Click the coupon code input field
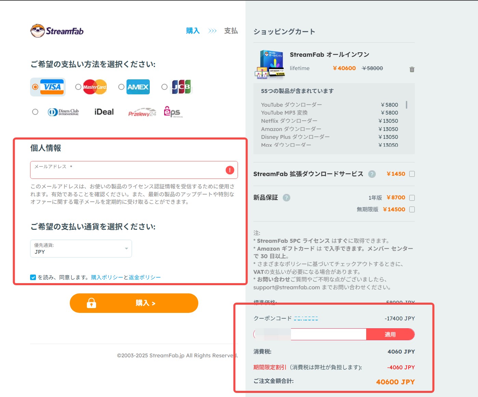478x397 pixels. click(x=310, y=334)
